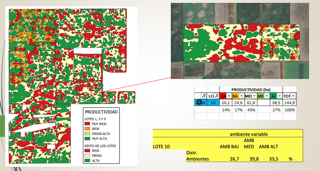Click the light green MEDIA-ALTA legend swatch
This screenshot has width=320, height=171.
pyautogui.click(x=87, y=134)
